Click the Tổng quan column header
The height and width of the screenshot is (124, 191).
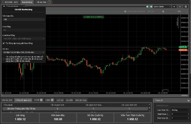click(20, 105)
